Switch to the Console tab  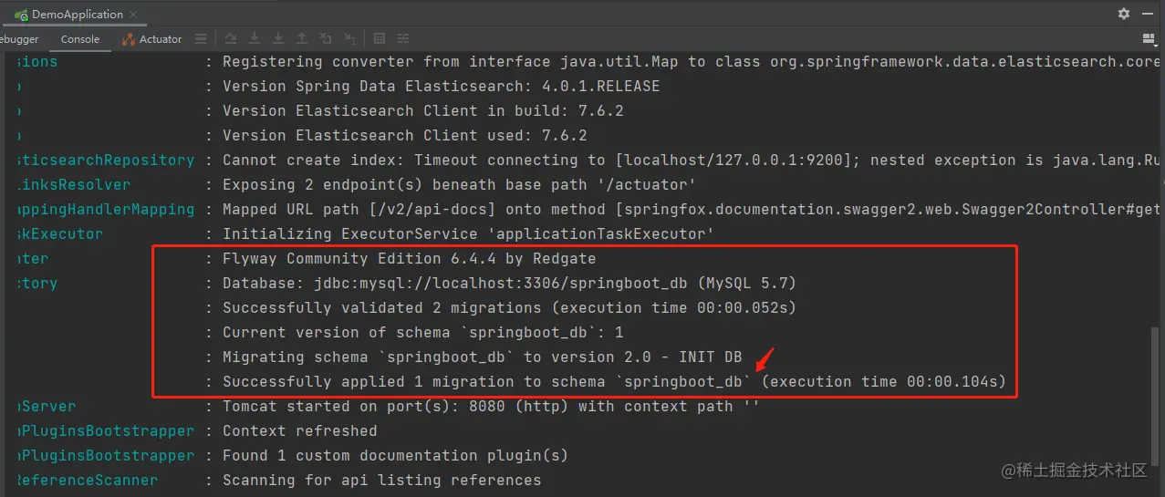[x=80, y=39]
